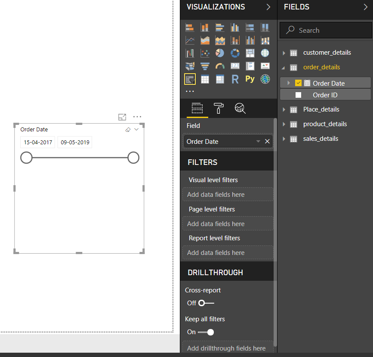Select line and stacked column chart

pos(235,40)
